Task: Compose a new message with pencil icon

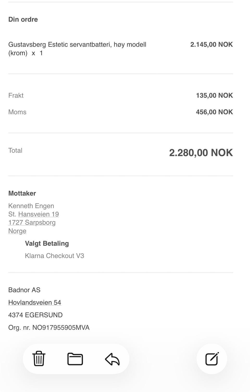Action: point(212,359)
